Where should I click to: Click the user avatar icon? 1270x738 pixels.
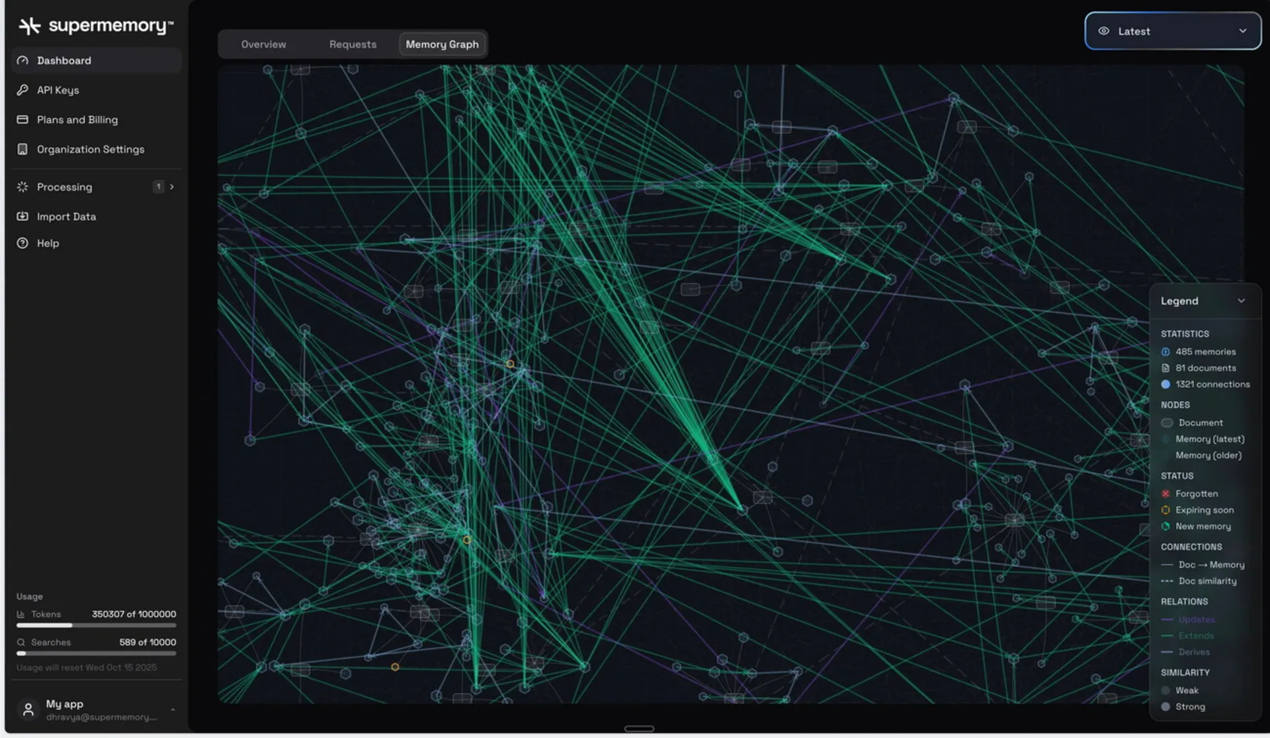[28, 710]
